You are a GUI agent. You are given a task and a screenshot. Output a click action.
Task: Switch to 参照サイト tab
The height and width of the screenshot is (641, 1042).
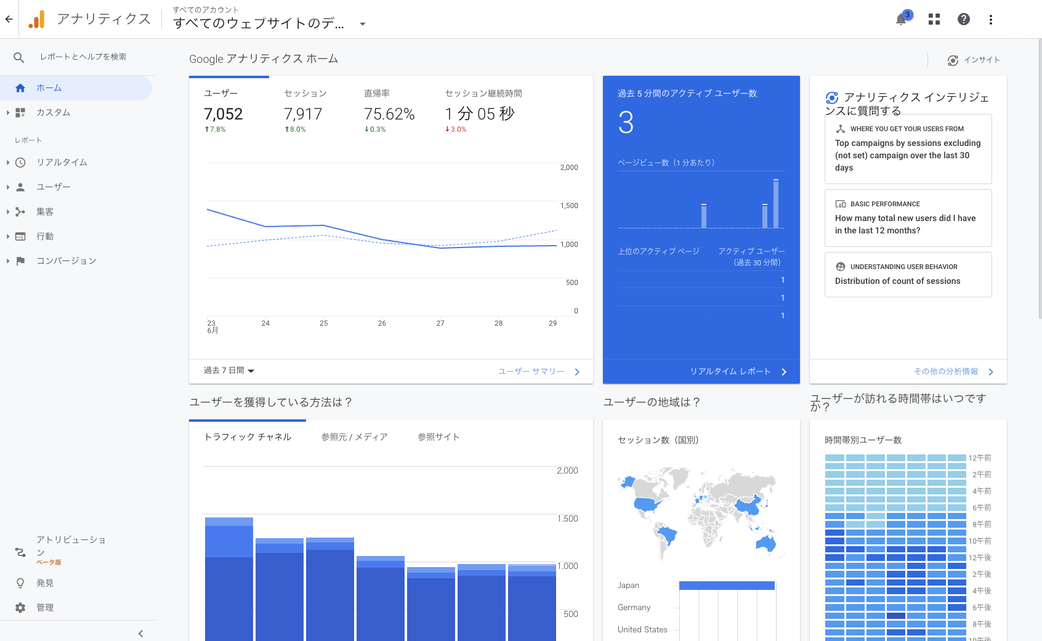click(438, 437)
